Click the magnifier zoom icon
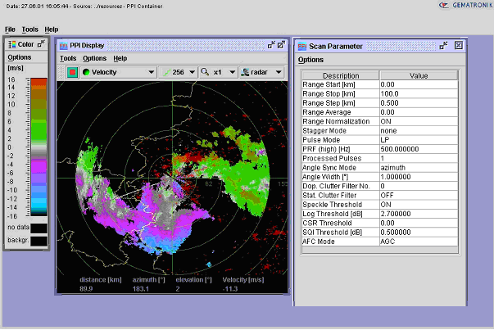The image size is (494, 330). point(205,72)
